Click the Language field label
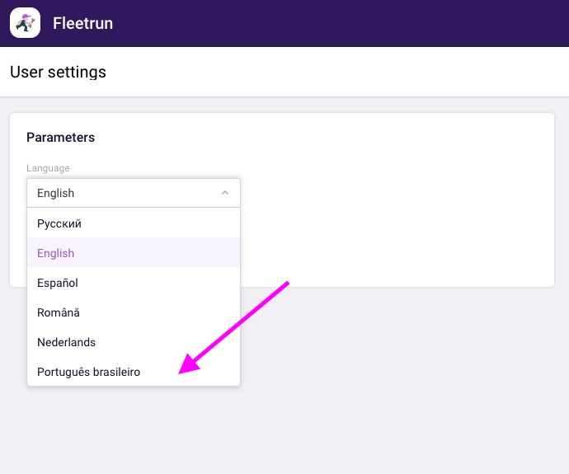The height and width of the screenshot is (474, 569). pyautogui.click(x=48, y=168)
